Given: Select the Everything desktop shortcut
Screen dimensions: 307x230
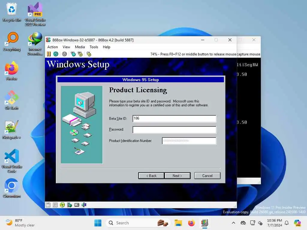Looking at the screenshot, I should point(12,41).
